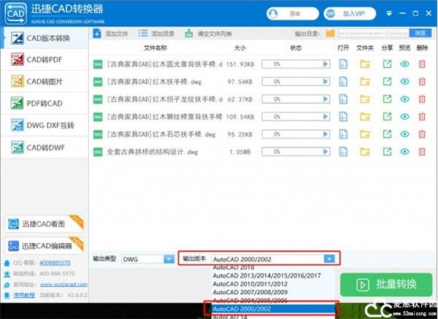Open the 输出类型 DWG dropdown
438x319 pixels.
point(148,259)
